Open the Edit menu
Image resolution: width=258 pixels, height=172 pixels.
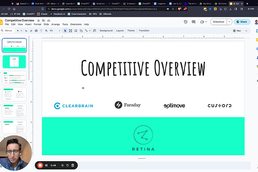[x=13, y=25]
